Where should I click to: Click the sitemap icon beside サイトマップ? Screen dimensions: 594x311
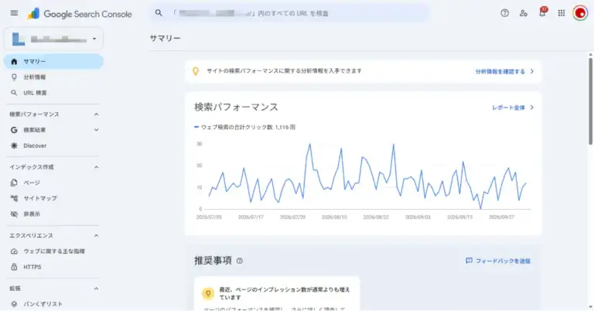14,198
